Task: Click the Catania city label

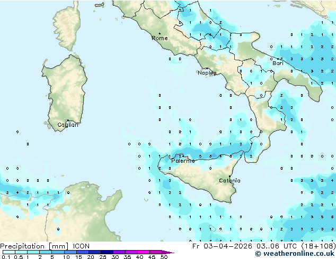Action: pos(229,181)
